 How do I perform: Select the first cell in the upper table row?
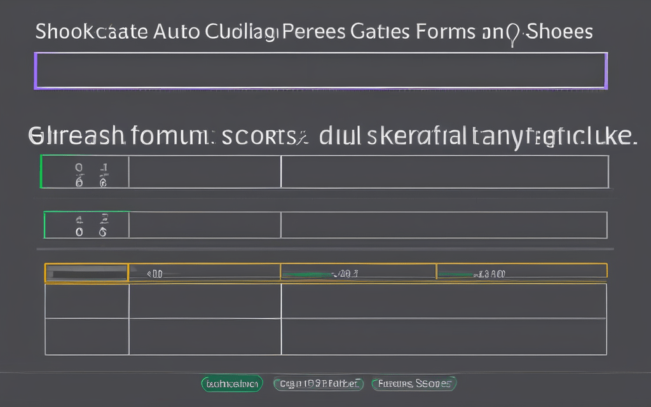[87, 301]
